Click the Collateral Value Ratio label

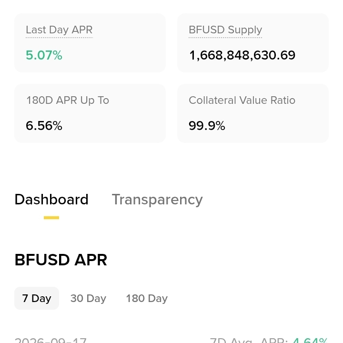242,101
